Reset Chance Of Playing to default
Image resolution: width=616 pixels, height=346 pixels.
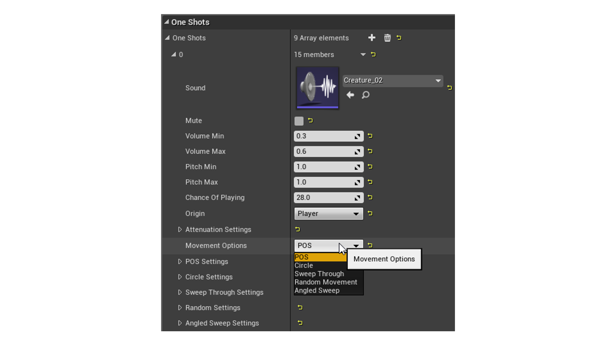[x=370, y=197]
